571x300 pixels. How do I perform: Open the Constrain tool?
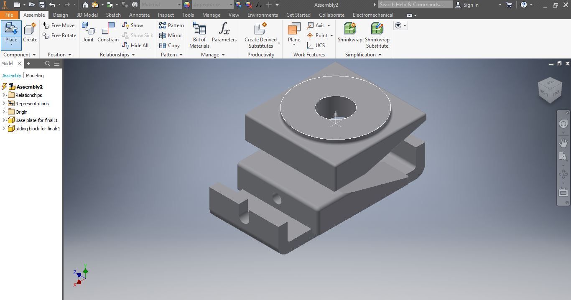coord(108,32)
